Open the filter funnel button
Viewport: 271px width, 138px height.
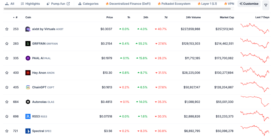[266, 5]
